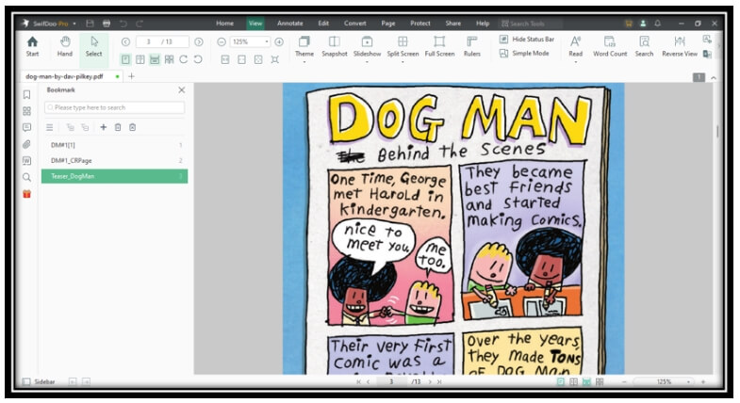The image size is (740, 403).
Task: Toggle the bookmark panel icon in sidebar
Action: pyautogui.click(x=27, y=94)
